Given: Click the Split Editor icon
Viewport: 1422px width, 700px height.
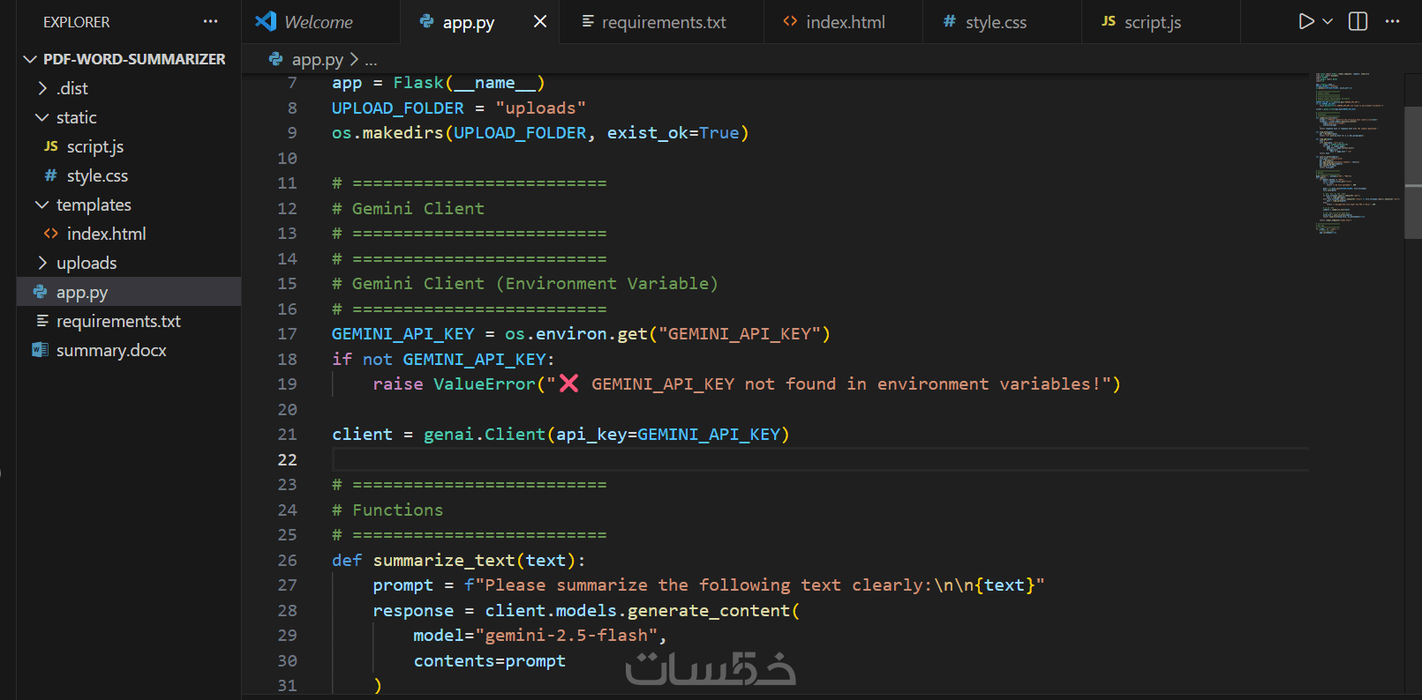Looking at the screenshot, I should (1358, 21).
